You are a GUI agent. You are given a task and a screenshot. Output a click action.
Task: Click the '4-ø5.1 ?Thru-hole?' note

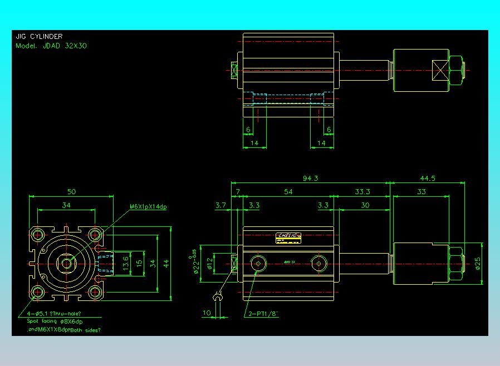(x=54, y=314)
